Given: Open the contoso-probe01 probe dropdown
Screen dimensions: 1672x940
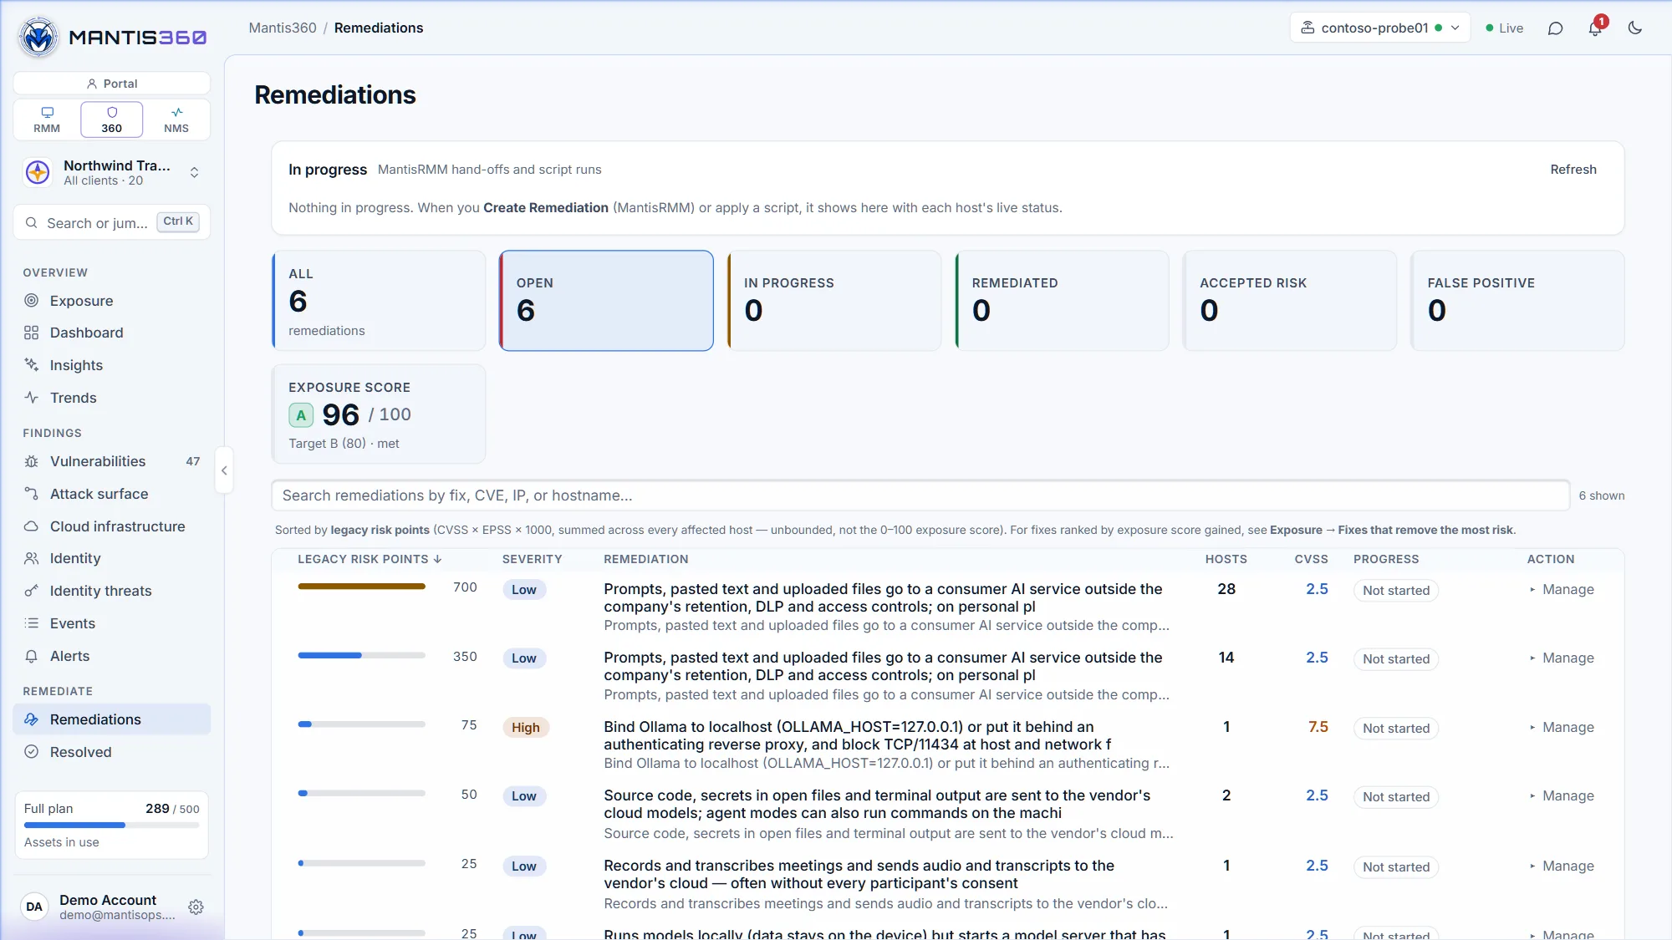Looking at the screenshot, I should coord(1379,28).
